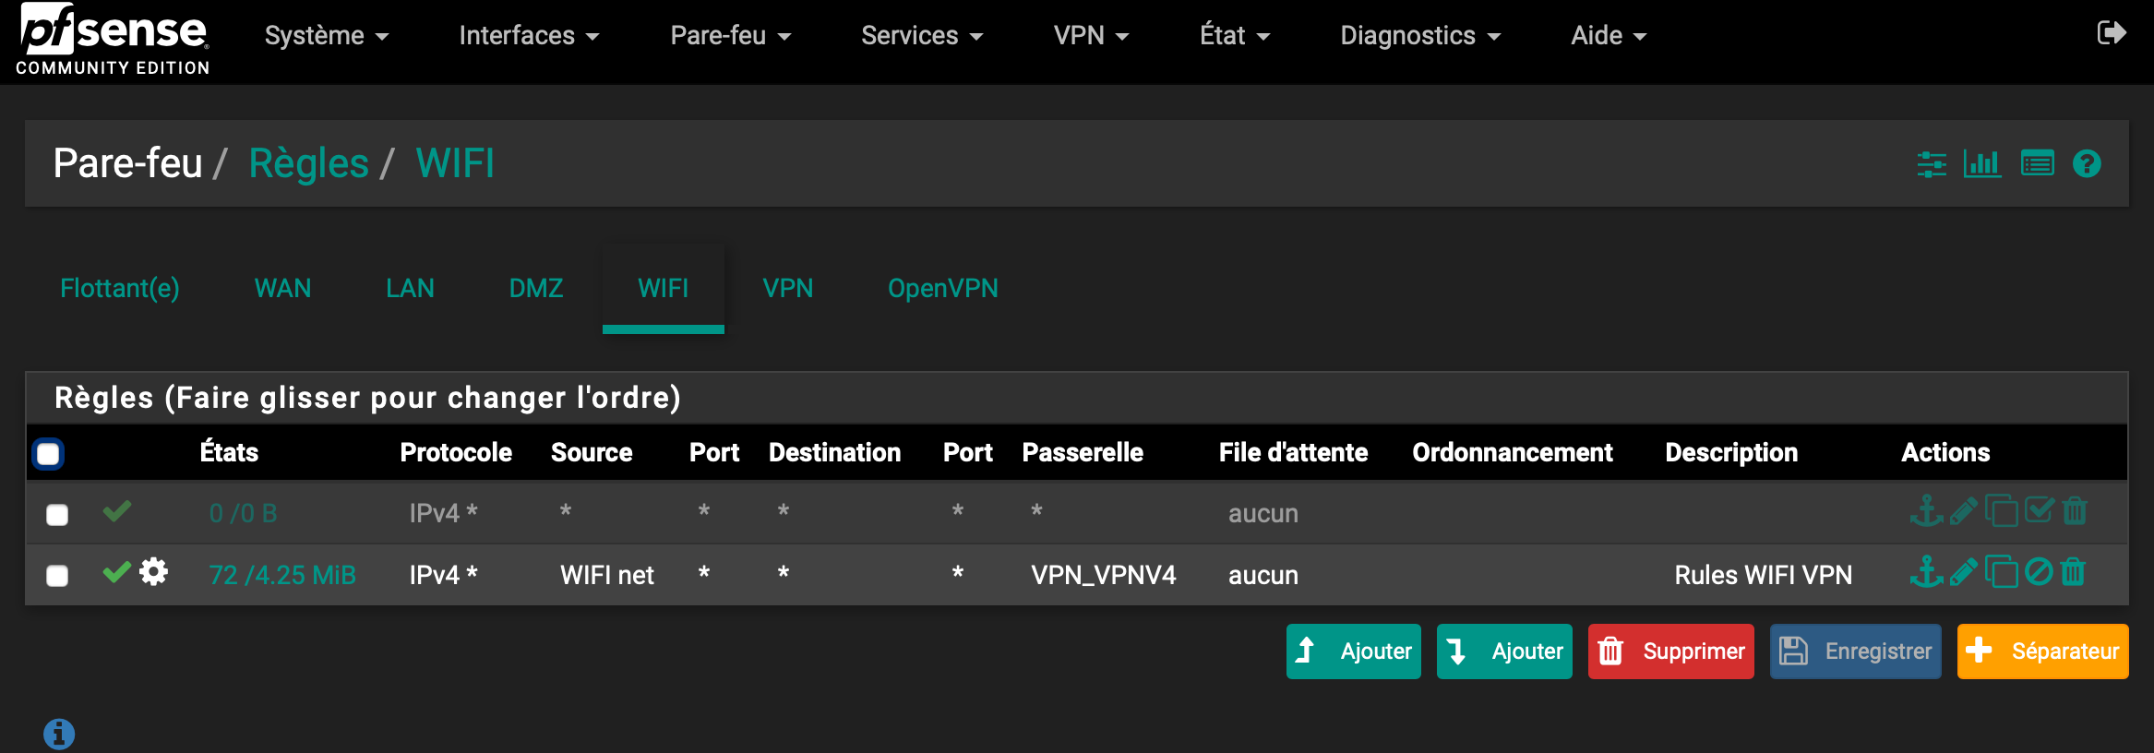This screenshot has width=2154, height=753.
Task: Open the related settings sliders icon
Action: pos(1931,164)
